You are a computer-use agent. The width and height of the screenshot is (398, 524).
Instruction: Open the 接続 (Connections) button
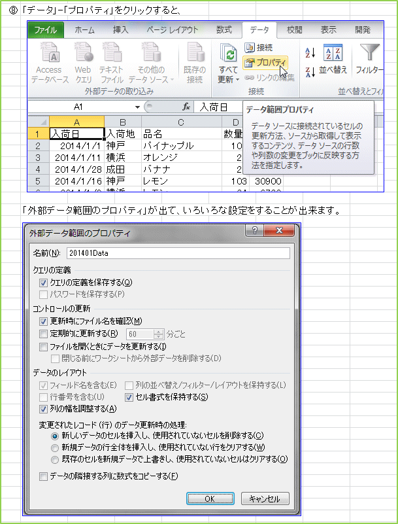point(258,48)
